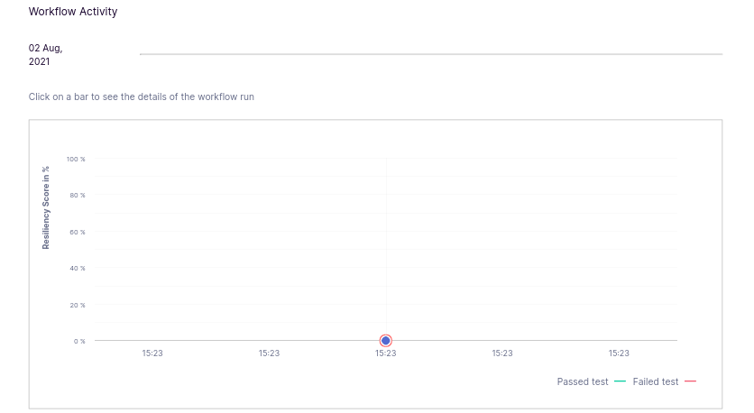Select the 40 % y-axis tick label
The image size is (754, 413).
(x=77, y=269)
